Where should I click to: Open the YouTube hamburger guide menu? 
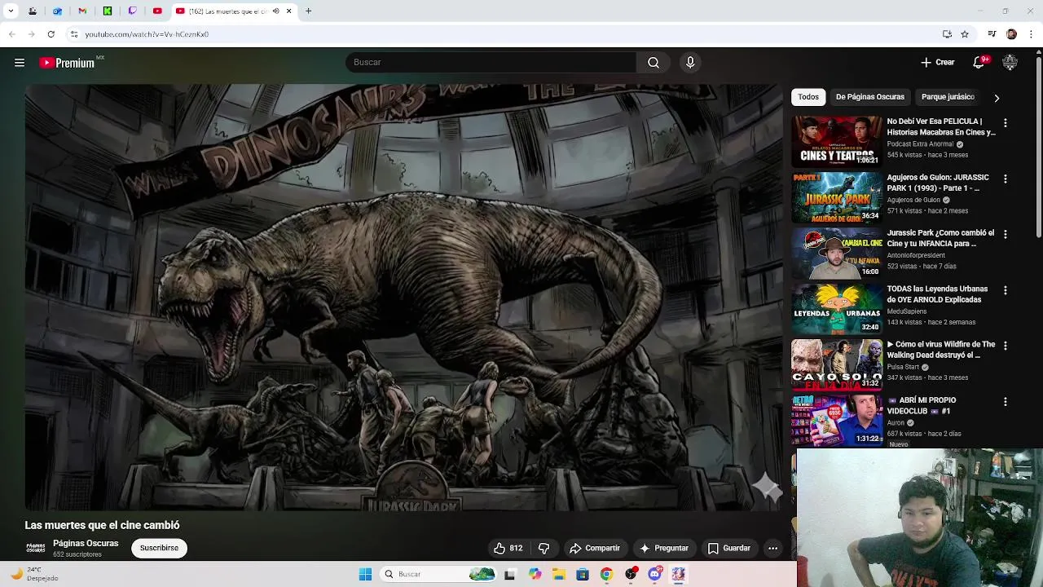pyautogui.click(x=20, y=63)
